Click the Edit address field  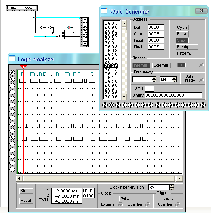tap(156, 27)
